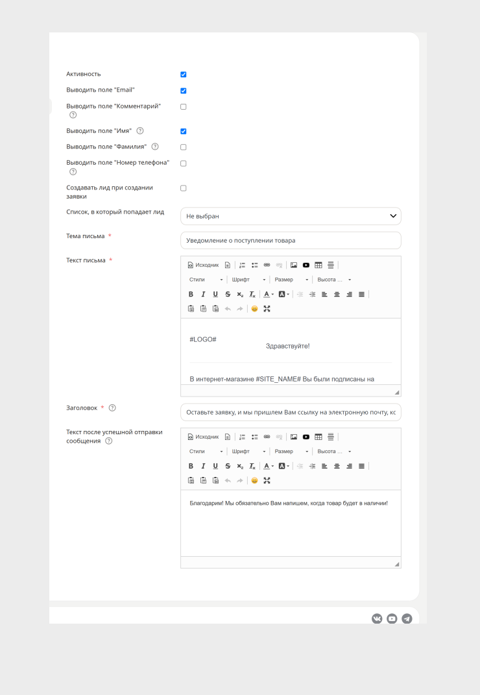Switch Текст письма editor to Исходник mode

coord(204,265)
